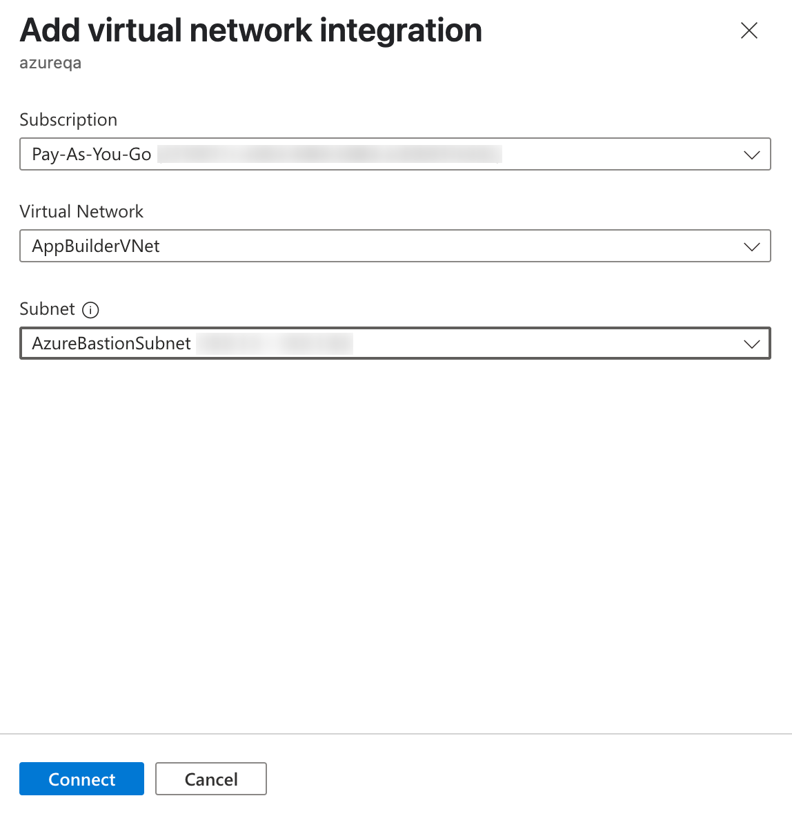
Task: Select the "Pay-As-You-Go" text in Subscription
Action: click(x=92, y=154)
